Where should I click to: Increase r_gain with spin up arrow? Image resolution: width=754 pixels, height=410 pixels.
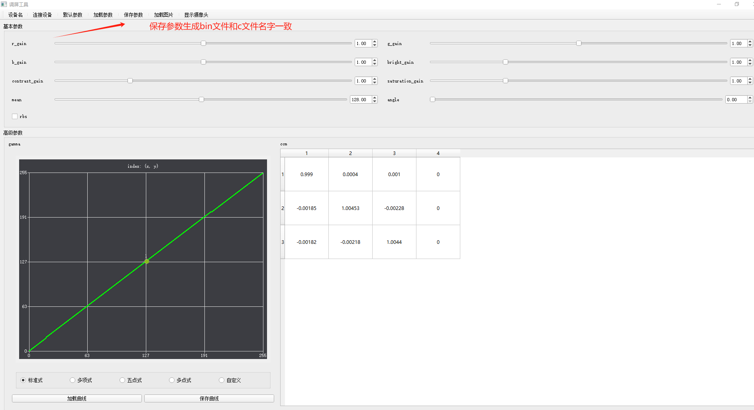coord(375,41)
